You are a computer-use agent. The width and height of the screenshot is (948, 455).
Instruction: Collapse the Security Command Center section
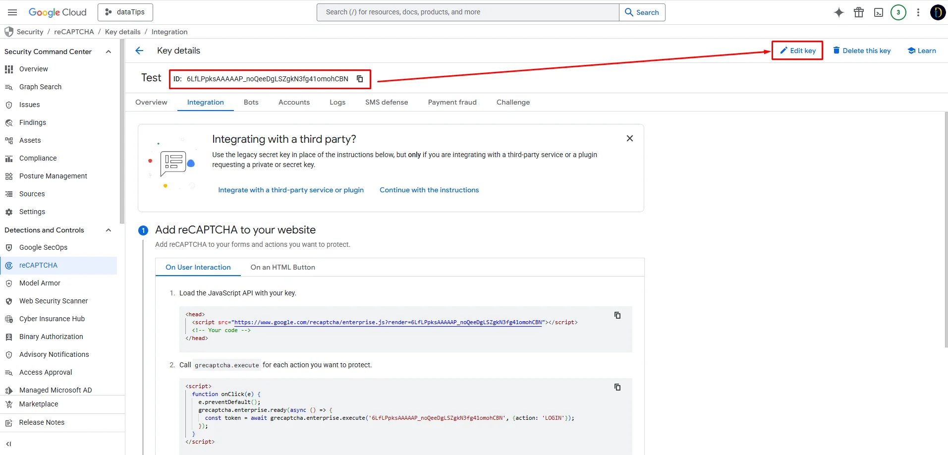[x=109, y=52]
